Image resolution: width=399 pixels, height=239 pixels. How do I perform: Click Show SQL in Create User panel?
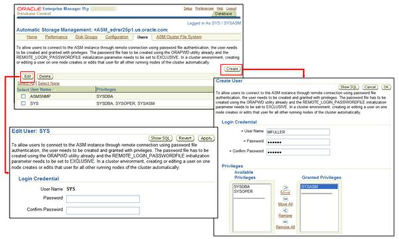(x=348, y=87)
